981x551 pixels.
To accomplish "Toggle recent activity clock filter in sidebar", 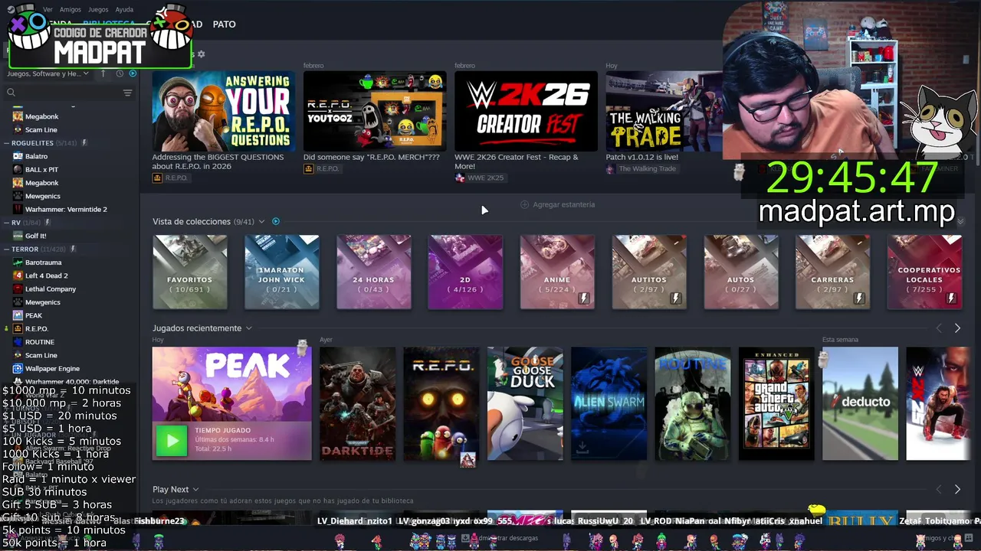I will 120,73.
